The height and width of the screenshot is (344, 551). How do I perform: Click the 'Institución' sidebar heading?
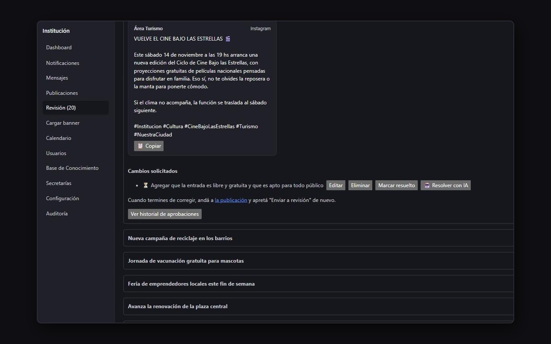pos(56,31)
